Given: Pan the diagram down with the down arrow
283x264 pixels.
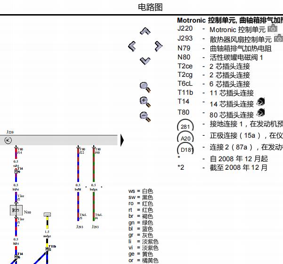Looking at the screenshot, I should [x=145, y=61].
